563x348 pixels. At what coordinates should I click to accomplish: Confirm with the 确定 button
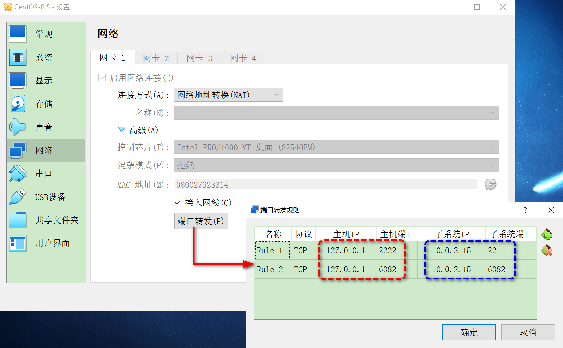[469, 332]
